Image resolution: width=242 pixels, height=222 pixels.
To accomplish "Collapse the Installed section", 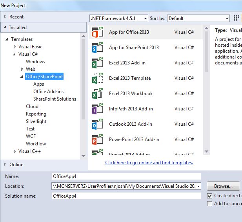I will 5,28.
